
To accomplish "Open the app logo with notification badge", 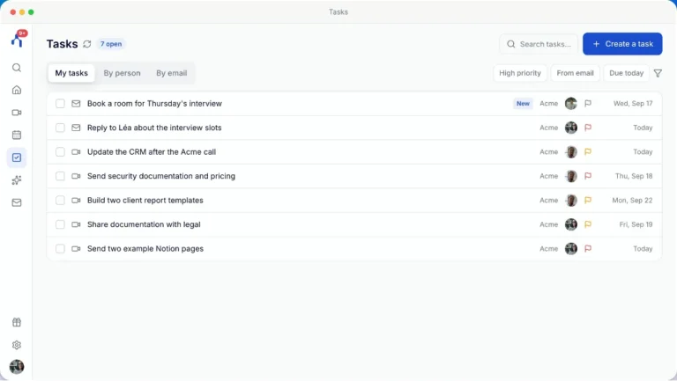I will (19, 40).
